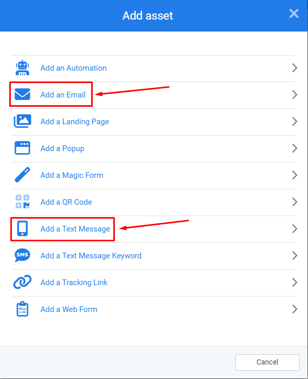The image size is (308, 379).
Task: Select the phone Text Message icon
Action: point(23,228)
